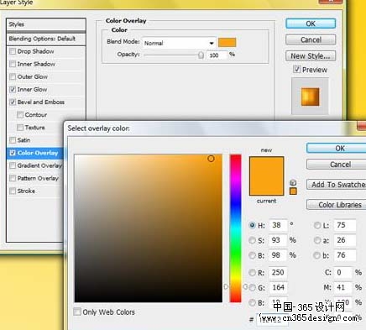Click the brightness field showing 98
The image size is (366, 330).
[x=278, y=255]
